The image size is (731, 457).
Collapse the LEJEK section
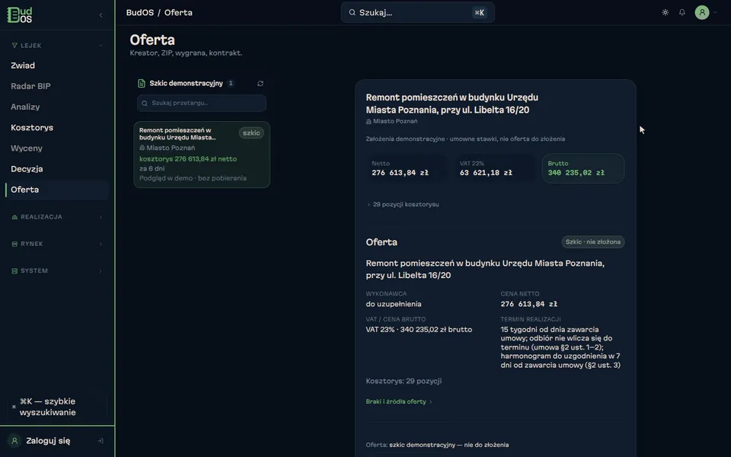point(101,45)
